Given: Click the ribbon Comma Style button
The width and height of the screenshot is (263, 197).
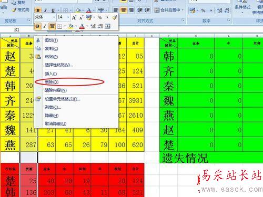Looking at the screenshot, I should pos(211,11).
